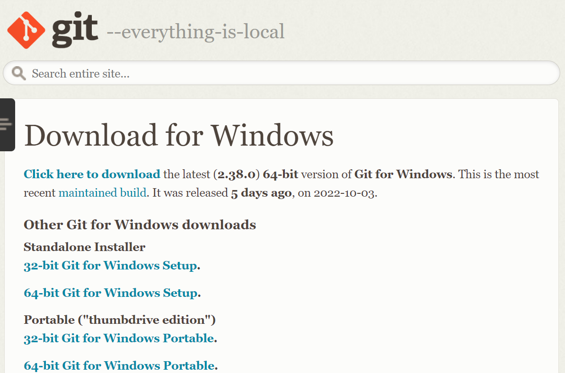Click the 'Other Git for Windows downloads' heading
The height and width of the screenshot is (373, 565).
(140, 225)
